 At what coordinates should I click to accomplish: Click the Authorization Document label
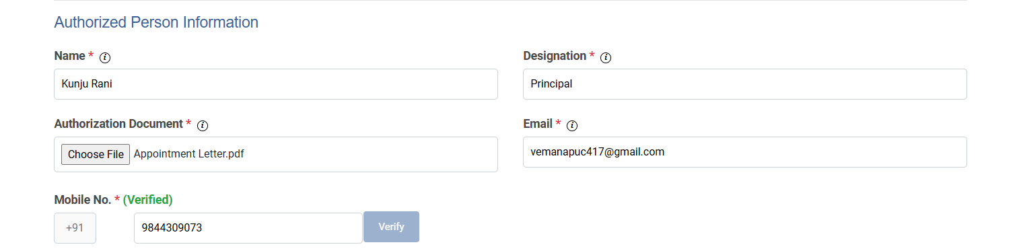coord(118,124)
